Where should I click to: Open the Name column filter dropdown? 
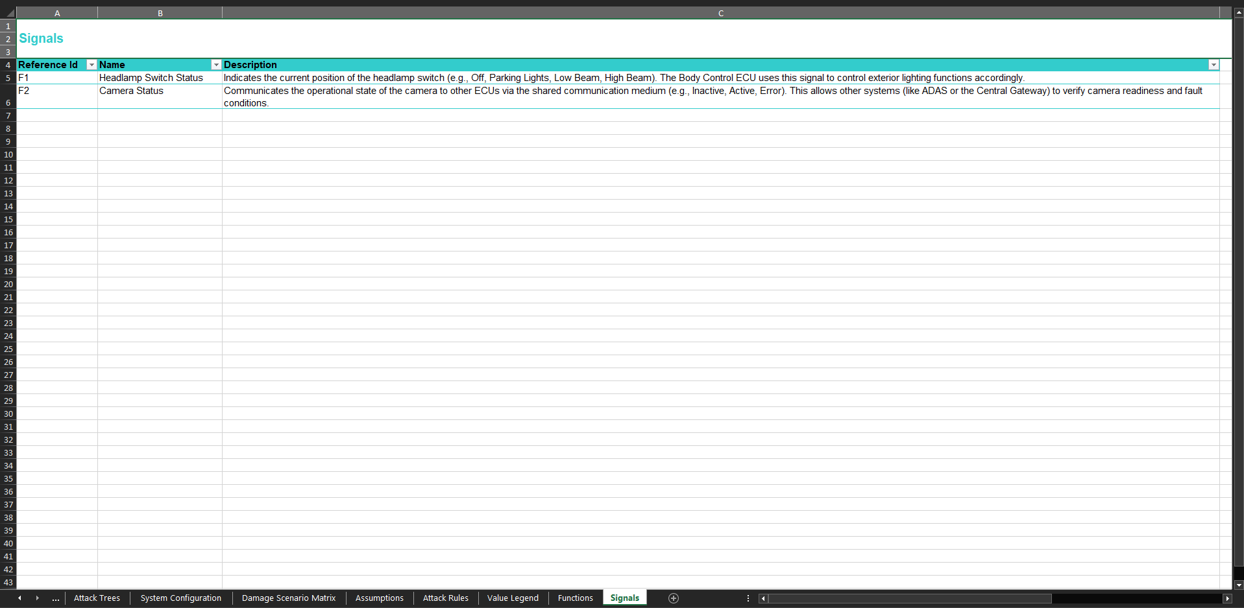(216, 65)
